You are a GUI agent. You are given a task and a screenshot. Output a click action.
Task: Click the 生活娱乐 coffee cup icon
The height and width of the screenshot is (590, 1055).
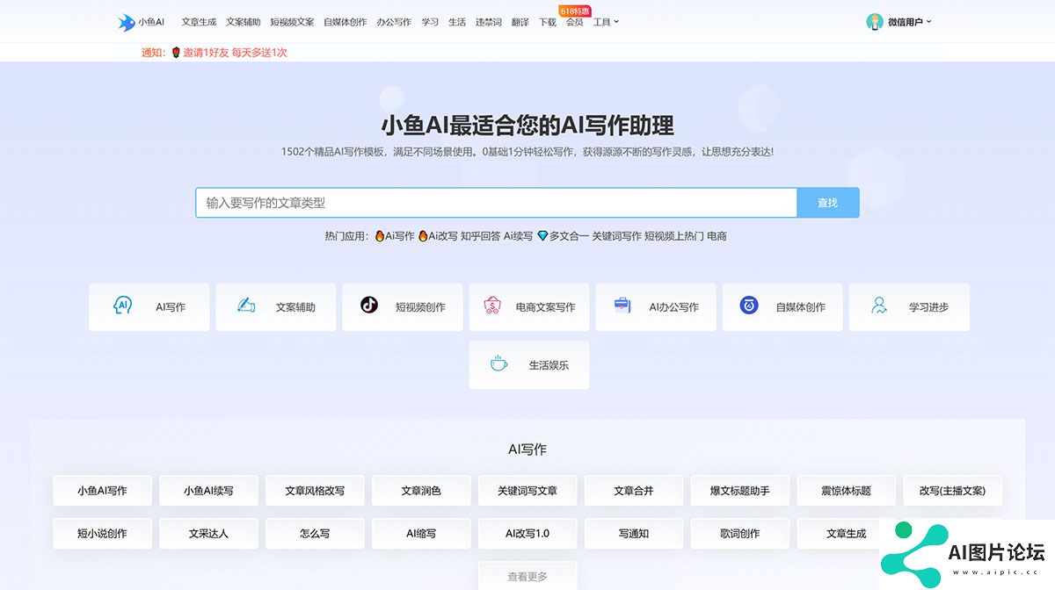point(498,363)
